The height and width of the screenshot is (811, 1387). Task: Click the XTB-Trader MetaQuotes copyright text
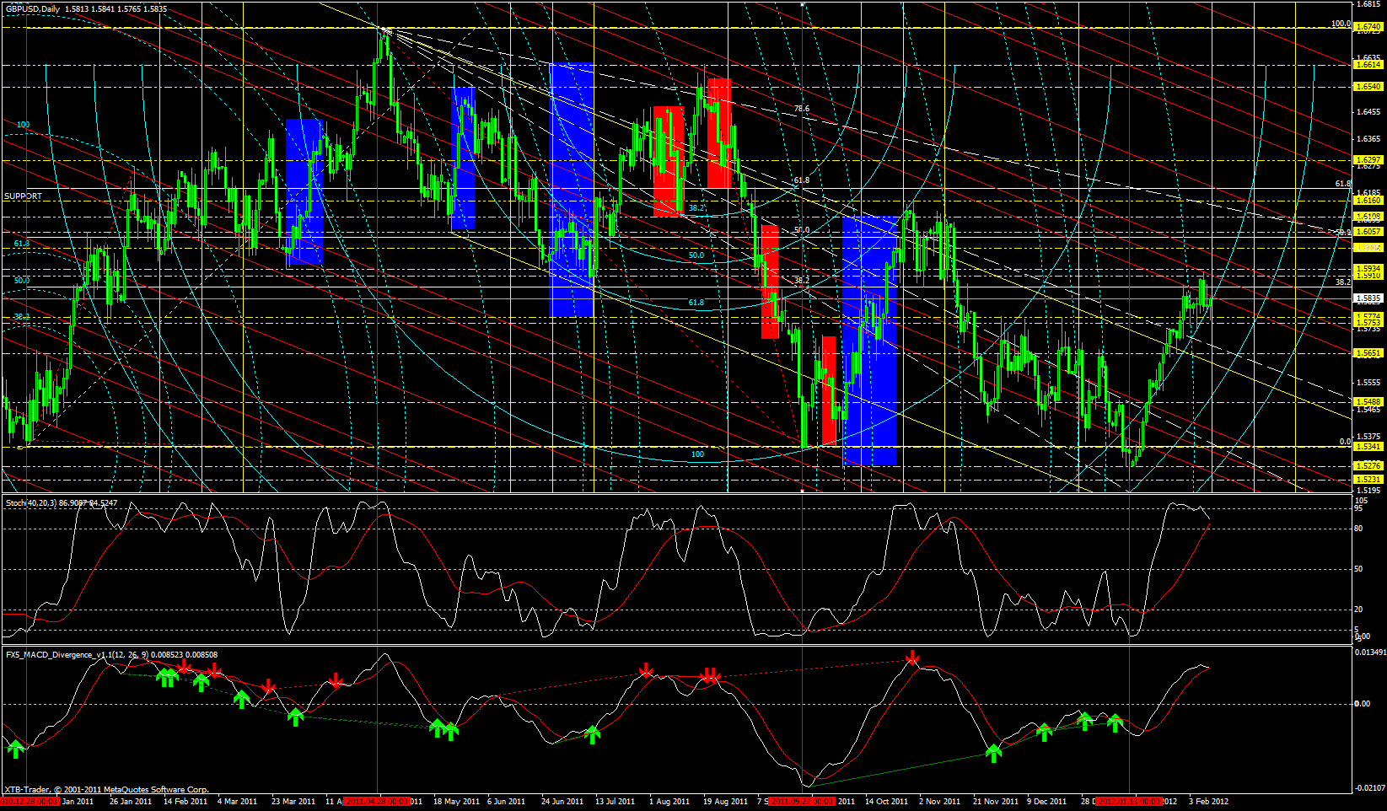tap(106, 790)
